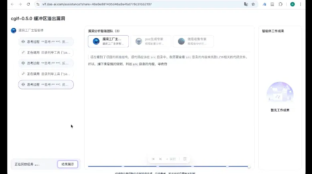Switch replay to 实时 mode
This screenshot has height=174, width=312.
[x=171, y=159]
